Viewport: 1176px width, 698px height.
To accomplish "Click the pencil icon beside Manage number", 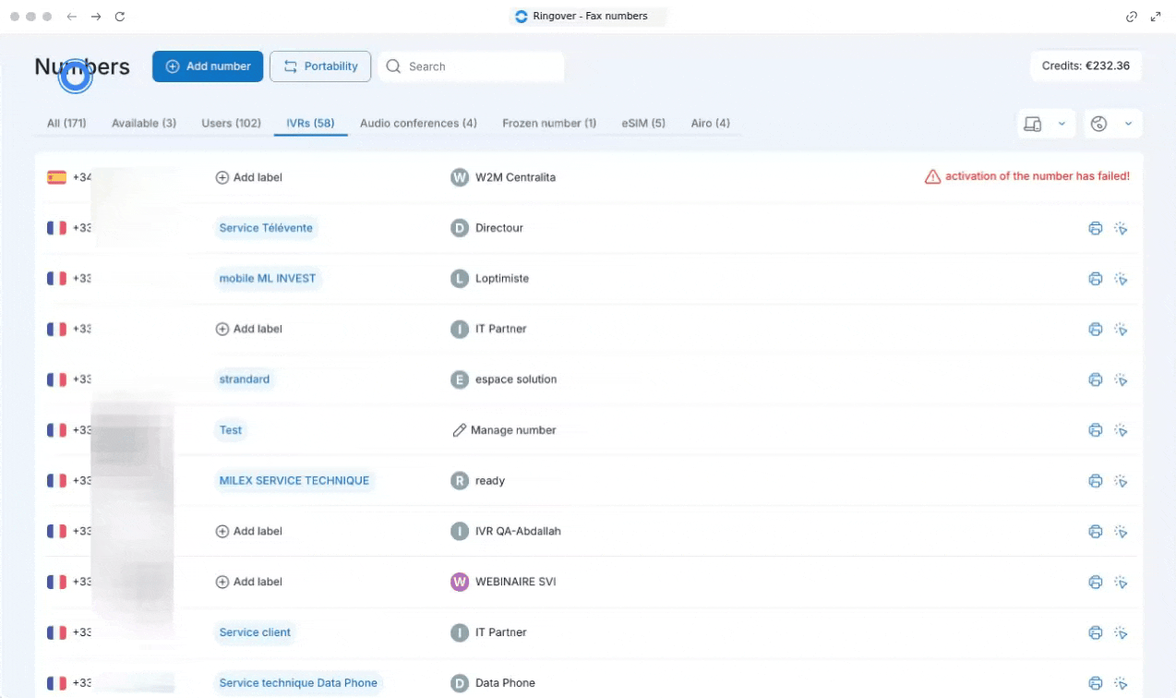I will [459, 430].
